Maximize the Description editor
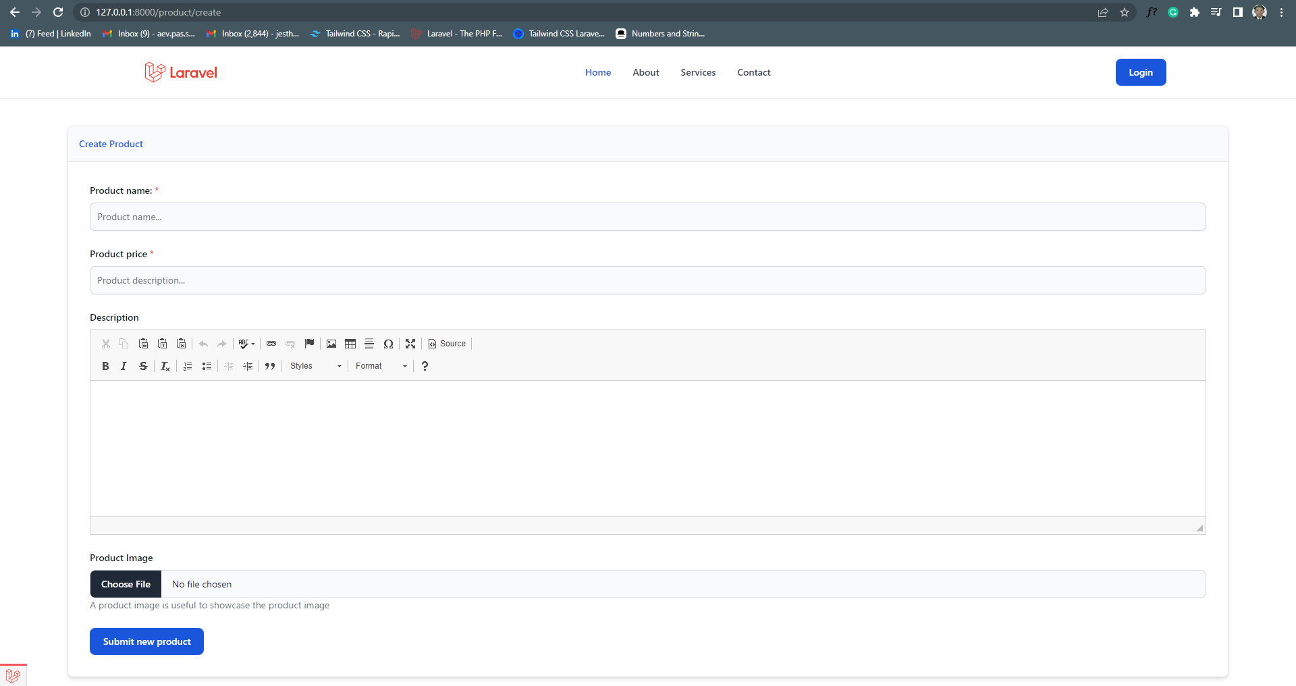The height and width of the screenshot is (686, 1296). coord(410,344)
